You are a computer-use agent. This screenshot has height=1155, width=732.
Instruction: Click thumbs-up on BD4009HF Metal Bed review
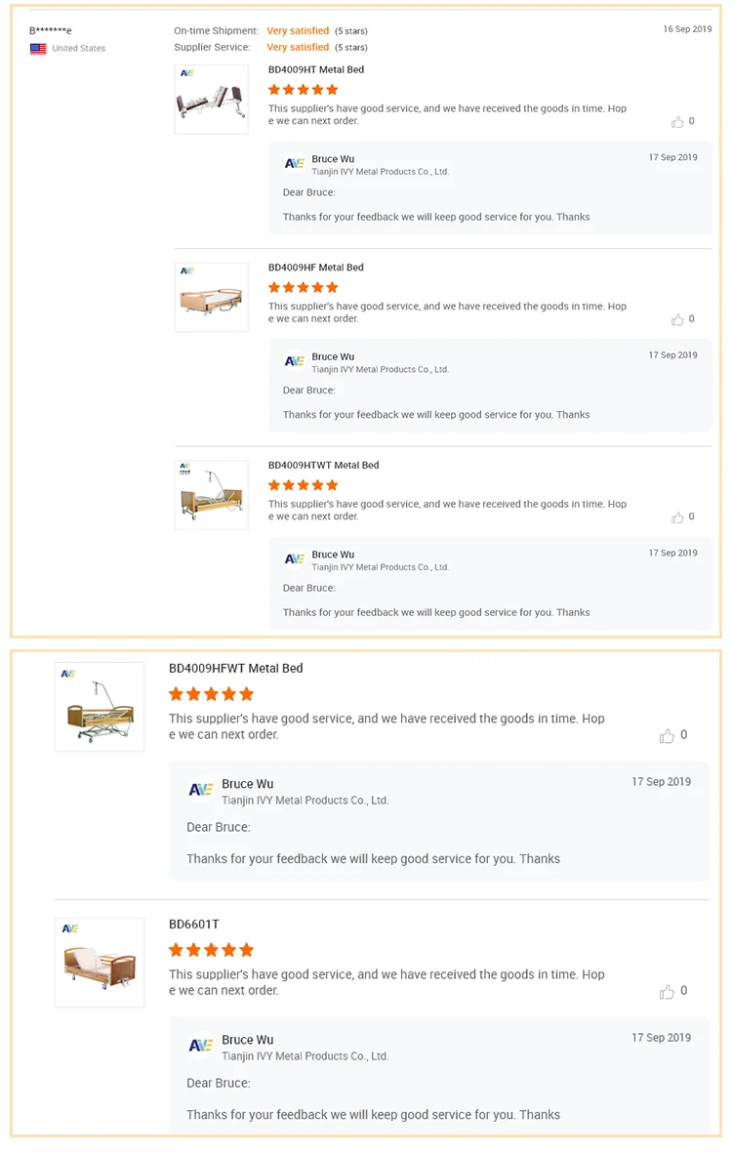click(x=677, y=320)
